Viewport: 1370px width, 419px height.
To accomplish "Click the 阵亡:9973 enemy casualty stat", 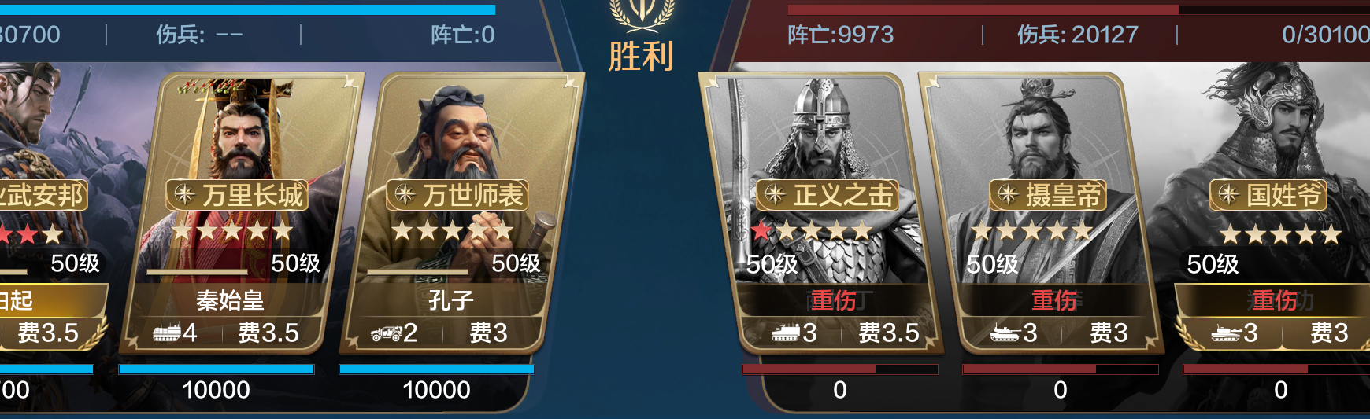I will coord(841,35).
